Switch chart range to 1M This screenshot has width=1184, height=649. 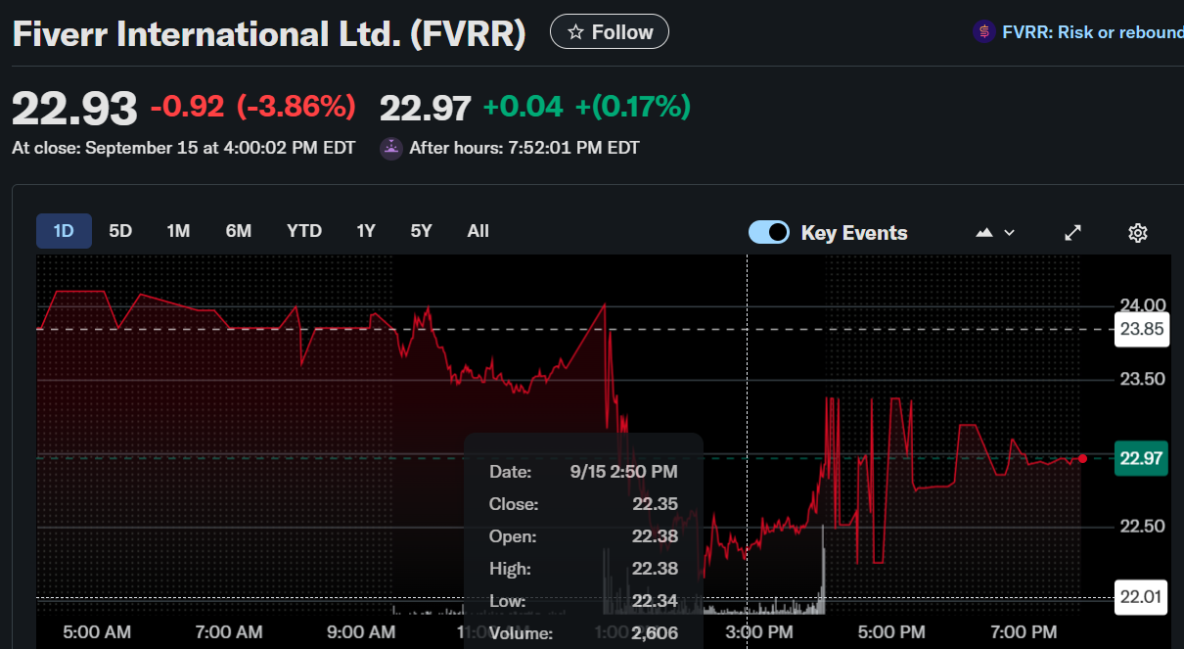(178, 231)
